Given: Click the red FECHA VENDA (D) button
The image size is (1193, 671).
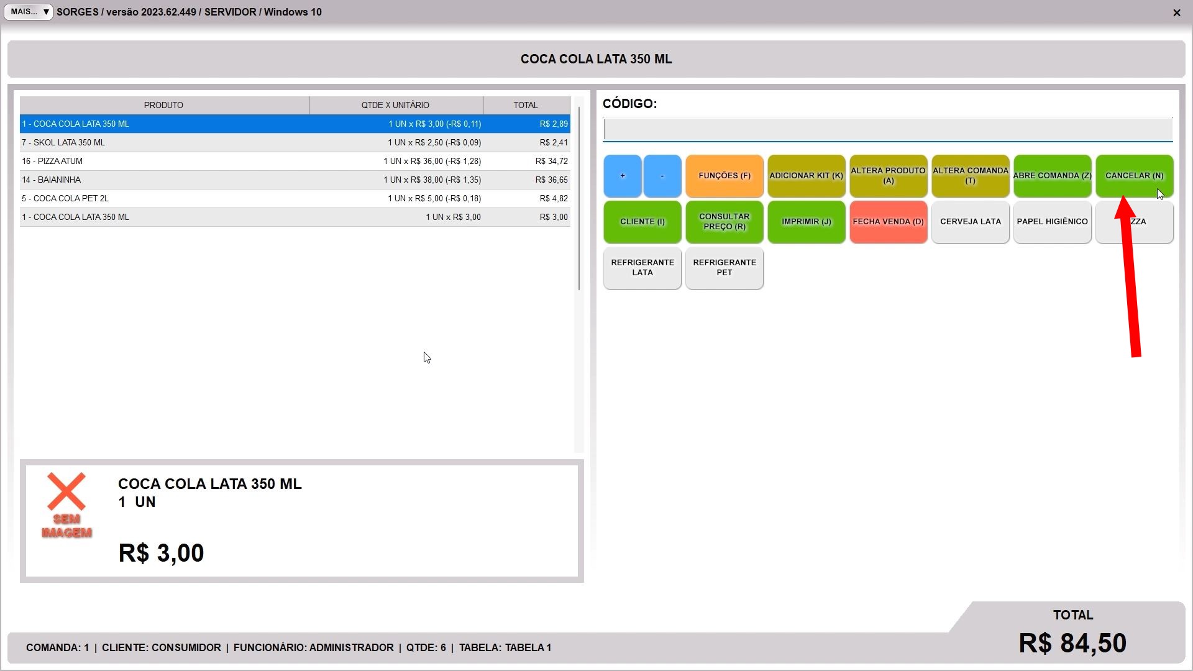Looking at the screenshot, I should tap(888, 222).
